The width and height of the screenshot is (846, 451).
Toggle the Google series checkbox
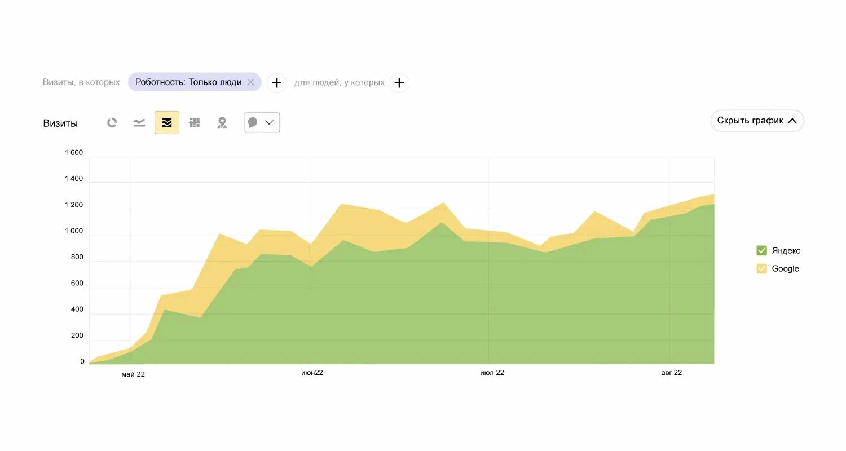761,268
